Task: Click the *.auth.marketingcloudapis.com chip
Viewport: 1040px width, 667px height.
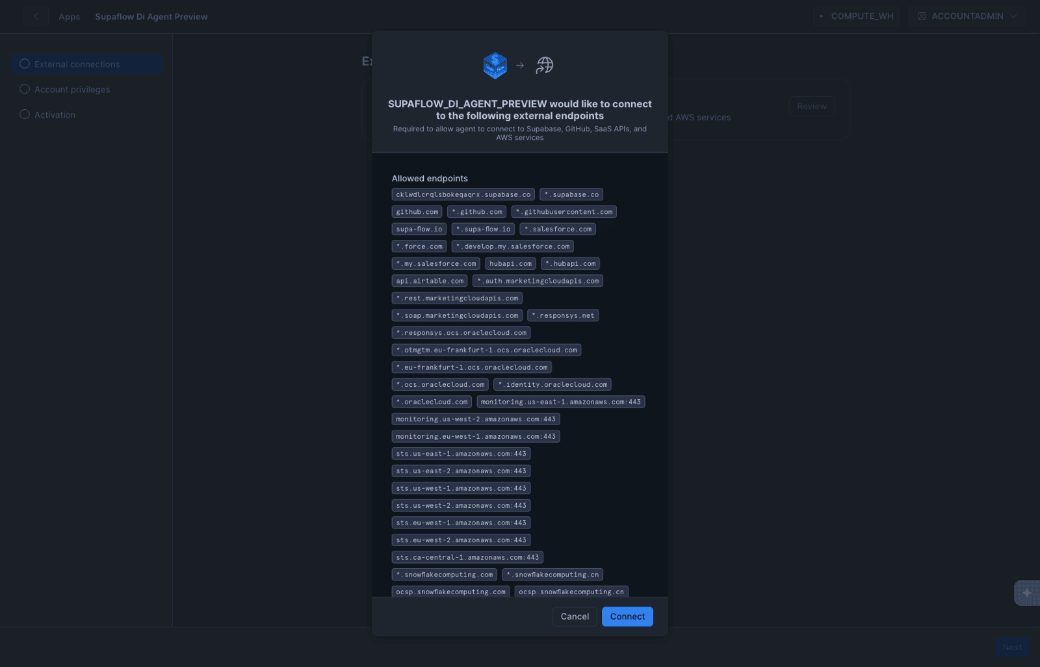Action: pos(538,281)
